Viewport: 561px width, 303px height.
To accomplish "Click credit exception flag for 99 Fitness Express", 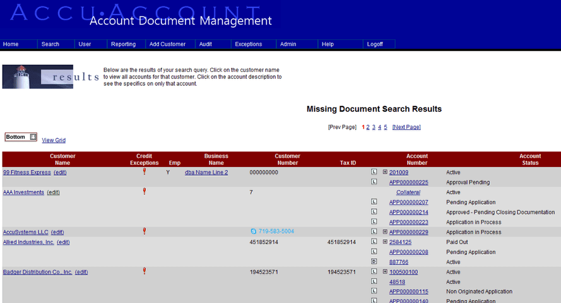I will tap(145, 171).
